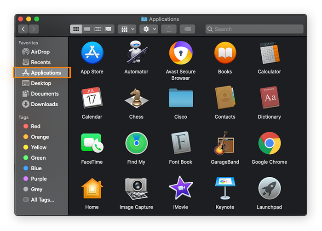Open Desktop in the sidebar
The height and width of the screenshot is (231, 322).
[x=42, y=83]
